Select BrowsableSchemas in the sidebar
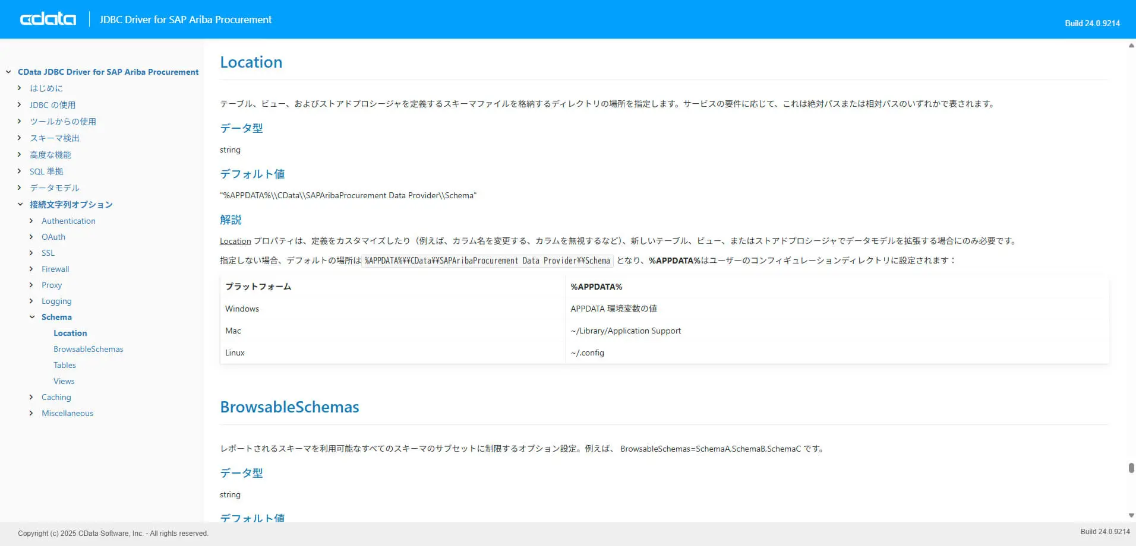This screenshot has width=1136, height=546. (x=89, y=349)
